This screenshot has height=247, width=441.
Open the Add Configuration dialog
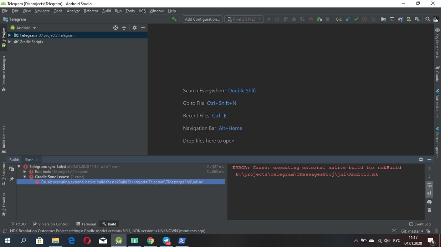202,19
